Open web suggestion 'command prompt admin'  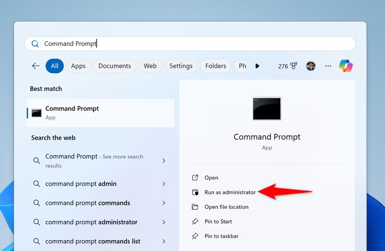click(x=101, y=184)
